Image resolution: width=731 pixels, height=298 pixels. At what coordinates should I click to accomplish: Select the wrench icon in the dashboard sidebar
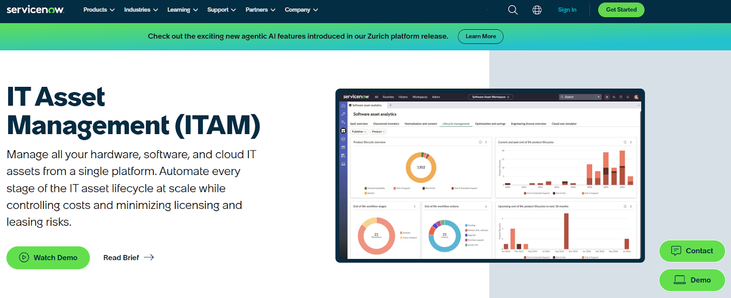pyautogui.click(x=343, y=114)
